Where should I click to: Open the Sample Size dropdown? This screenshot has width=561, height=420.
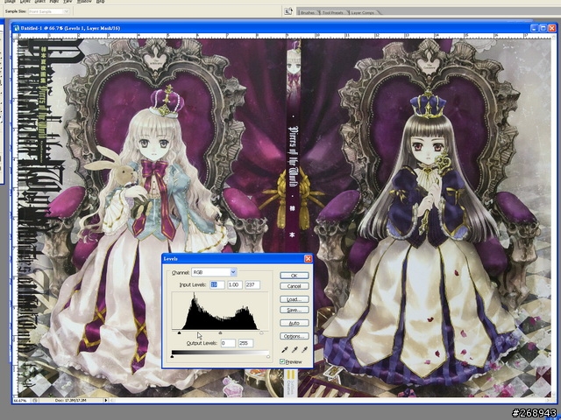[x=49, y=11]
